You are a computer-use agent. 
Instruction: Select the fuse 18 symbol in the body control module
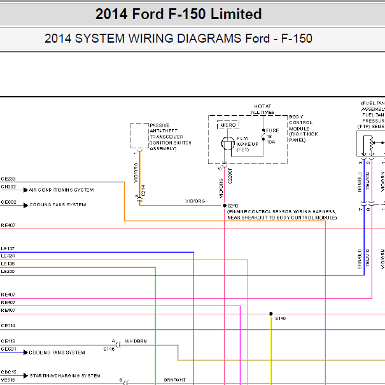pyautogui.click(x=263, y=135)
